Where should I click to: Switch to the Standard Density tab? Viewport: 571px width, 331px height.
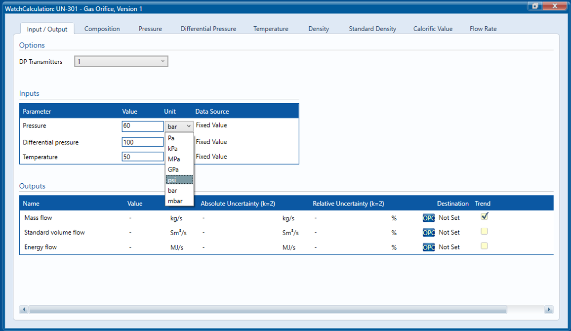[372, 29]
